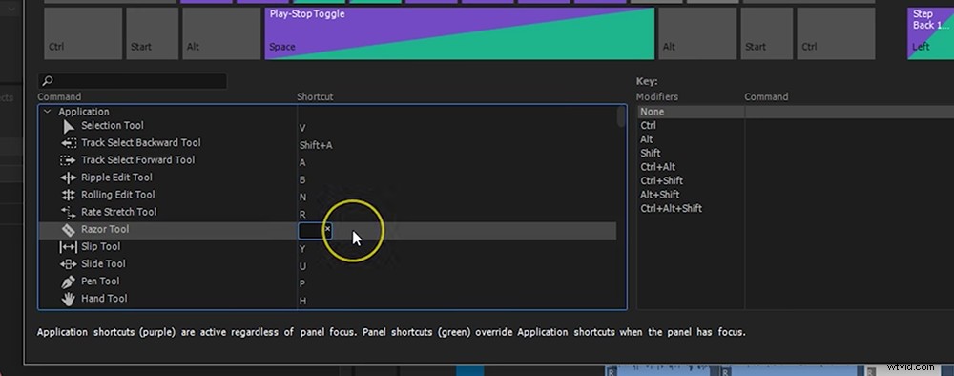This screenshot has height=376, width=954.
Task: Click the Modifiers column header in Key panel
Action: [657, 96]
